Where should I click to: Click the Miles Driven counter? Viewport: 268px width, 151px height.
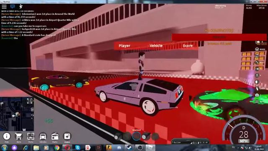click(261, 7)
